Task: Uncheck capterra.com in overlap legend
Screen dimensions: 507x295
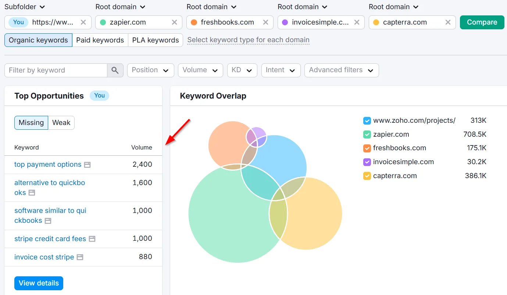Action: coord(367,176)
